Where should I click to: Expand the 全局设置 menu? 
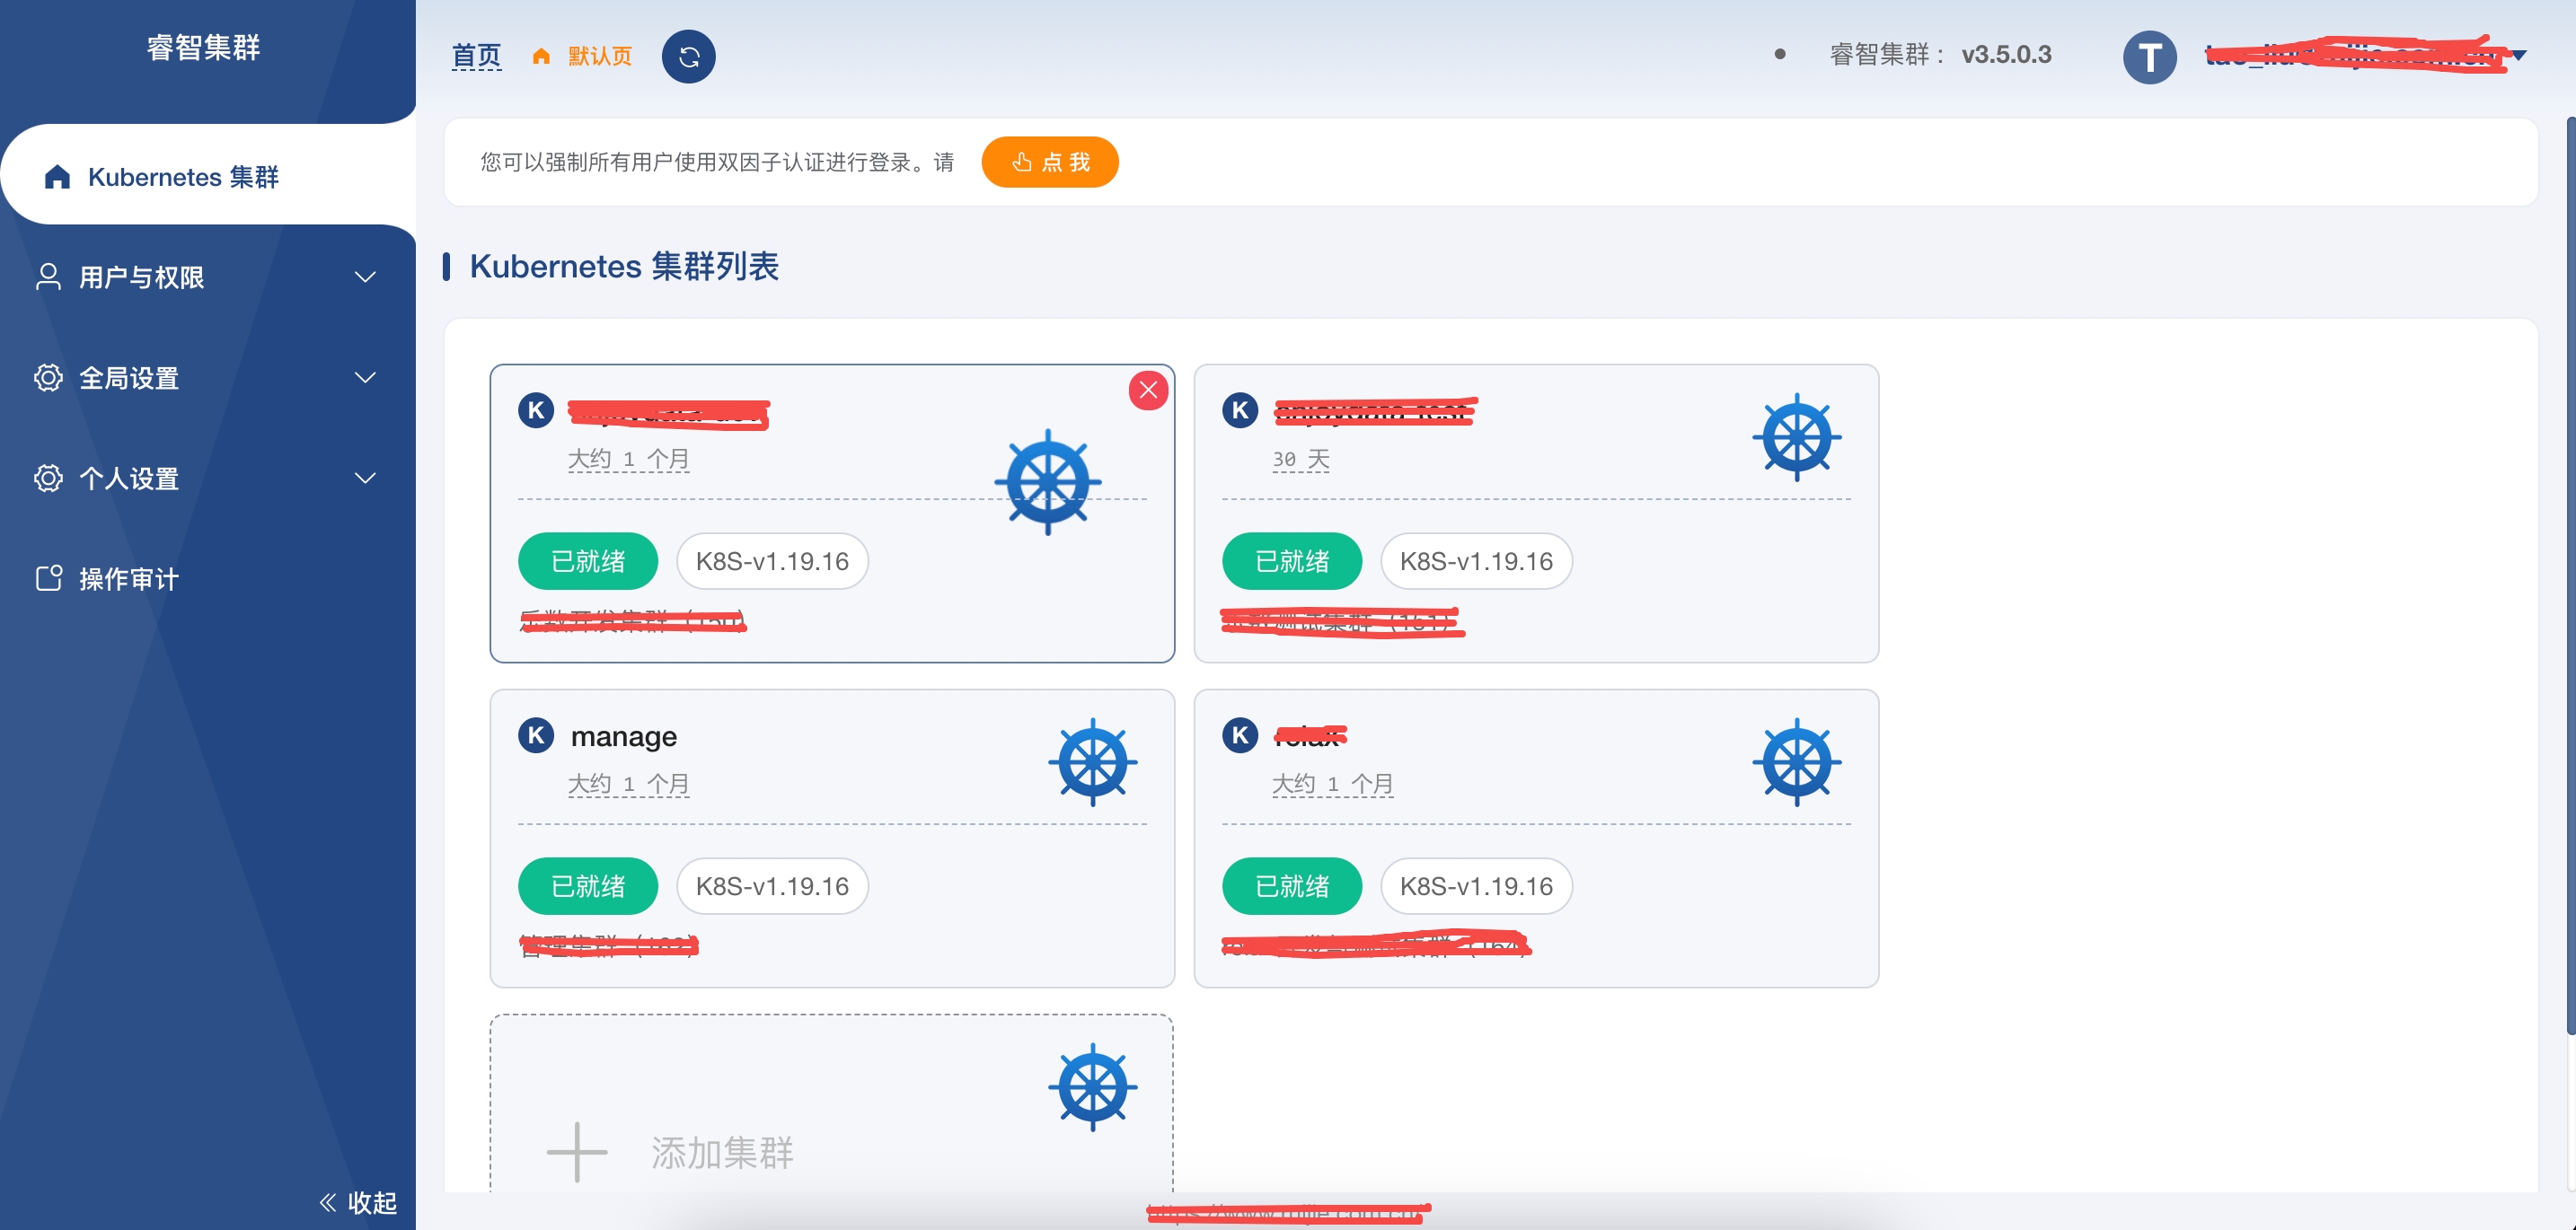[208, 378]
